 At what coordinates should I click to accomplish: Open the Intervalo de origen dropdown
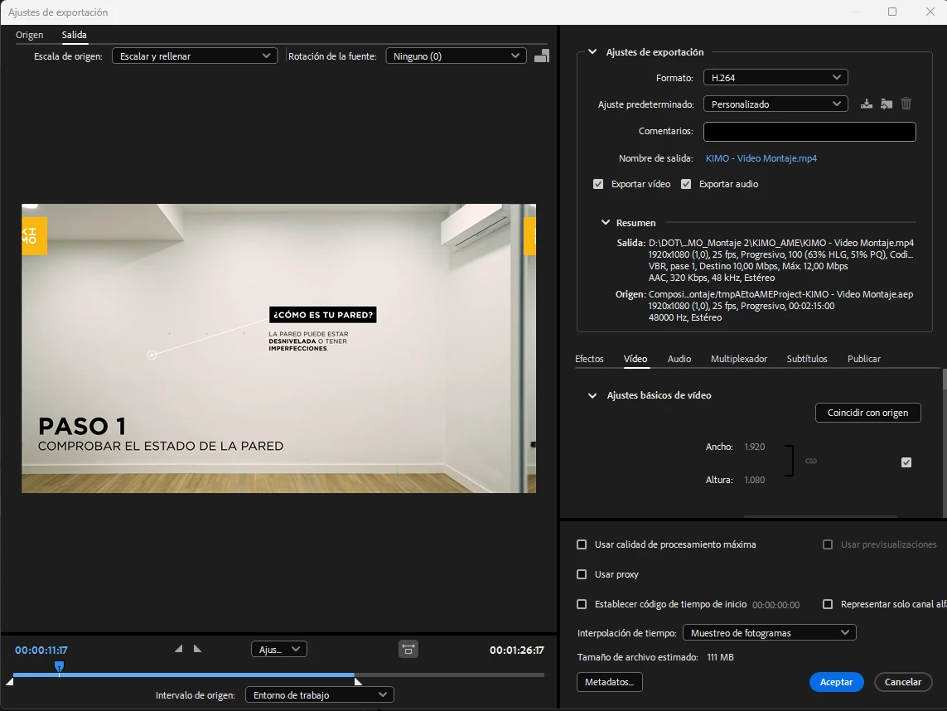pyautogui.click(x=320, y=694)
